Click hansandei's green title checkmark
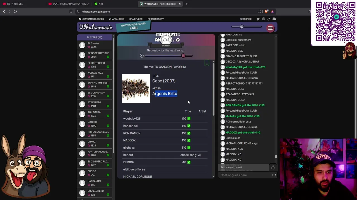 tap(189, 126)
